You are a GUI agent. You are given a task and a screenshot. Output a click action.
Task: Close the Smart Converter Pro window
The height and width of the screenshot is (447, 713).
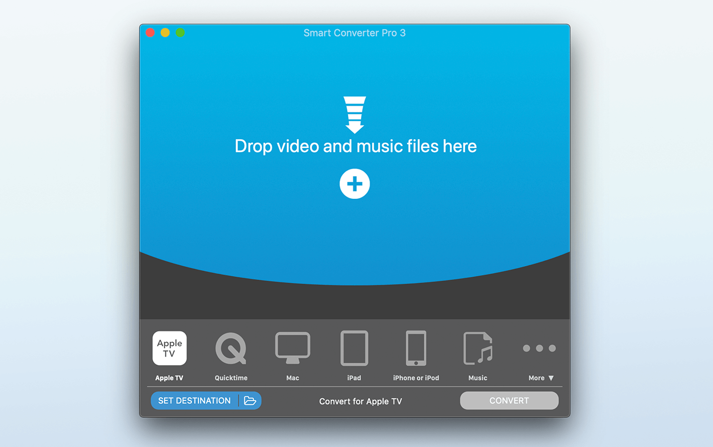[150, 33]
